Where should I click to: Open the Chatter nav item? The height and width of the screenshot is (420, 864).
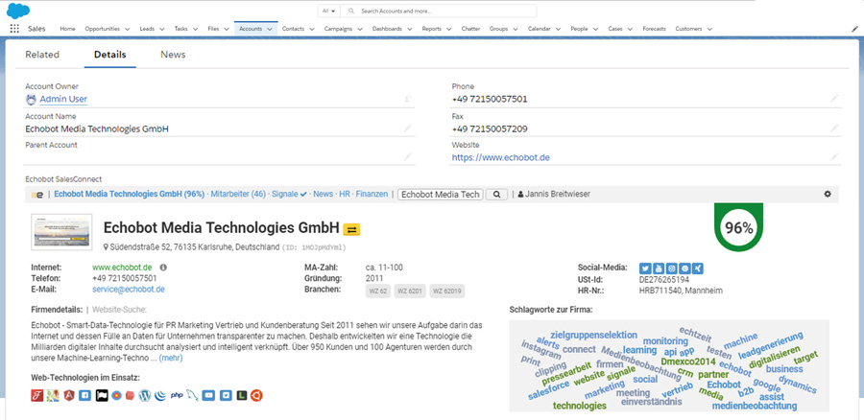point(470,29)
